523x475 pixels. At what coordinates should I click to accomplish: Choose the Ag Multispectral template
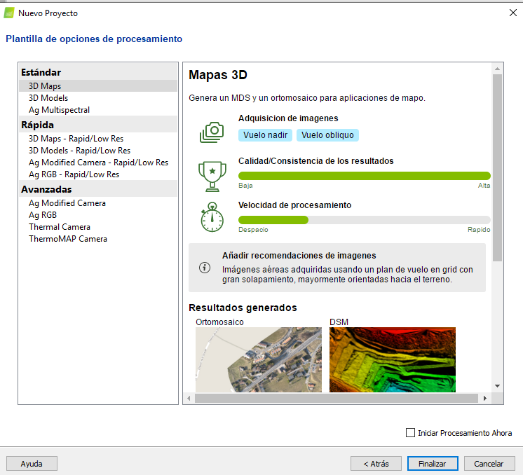click(x=98, y=110)
